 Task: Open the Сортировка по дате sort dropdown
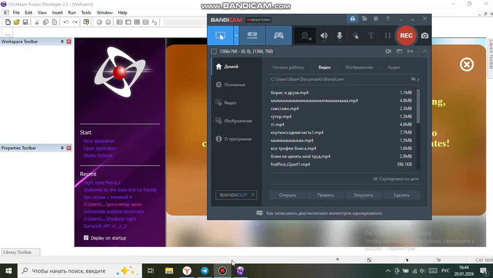(396, 179)
